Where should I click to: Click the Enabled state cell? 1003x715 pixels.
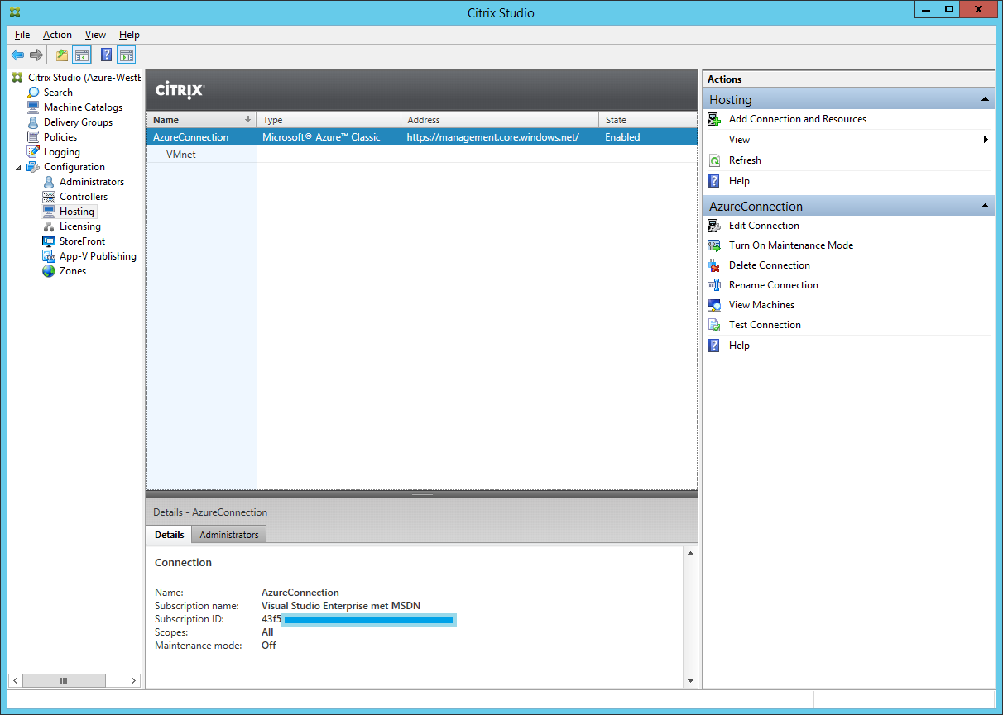coord(622,137)
